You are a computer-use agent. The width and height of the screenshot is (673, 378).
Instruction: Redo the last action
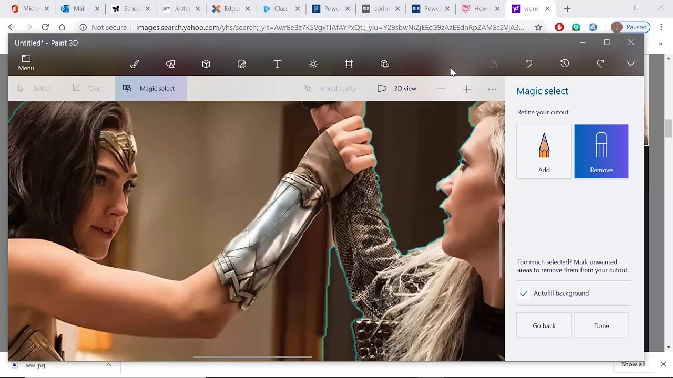600,64
